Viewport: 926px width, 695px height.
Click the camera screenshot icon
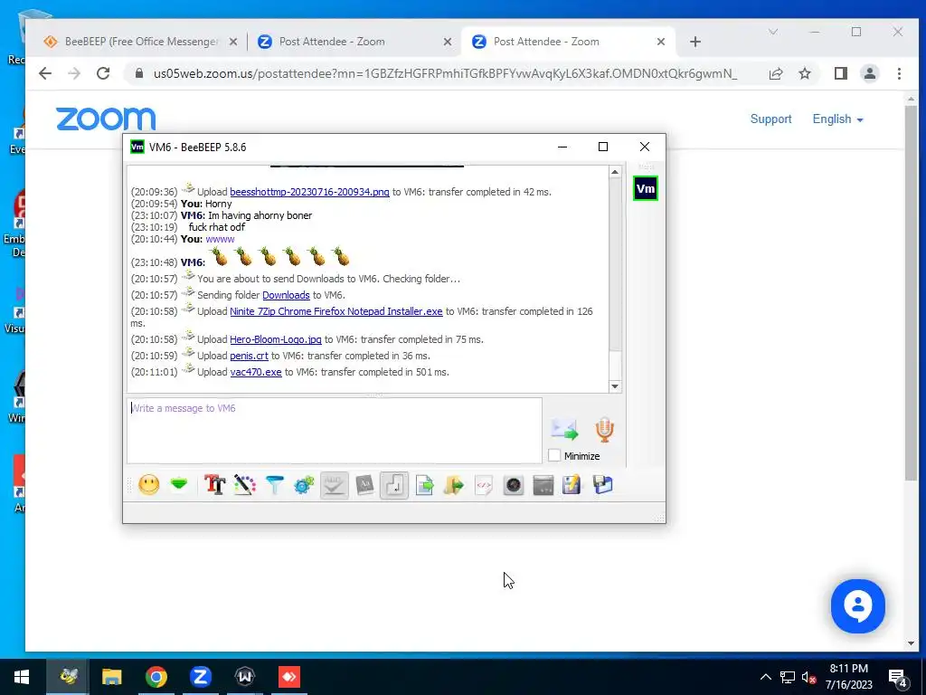[x=514, y=485]
